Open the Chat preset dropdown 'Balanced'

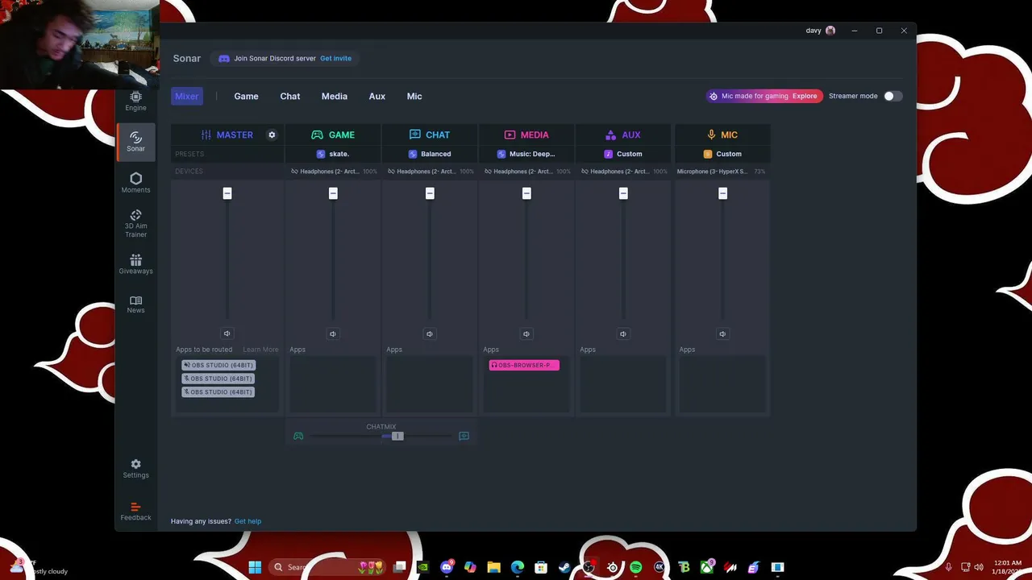tap(430, 154)
